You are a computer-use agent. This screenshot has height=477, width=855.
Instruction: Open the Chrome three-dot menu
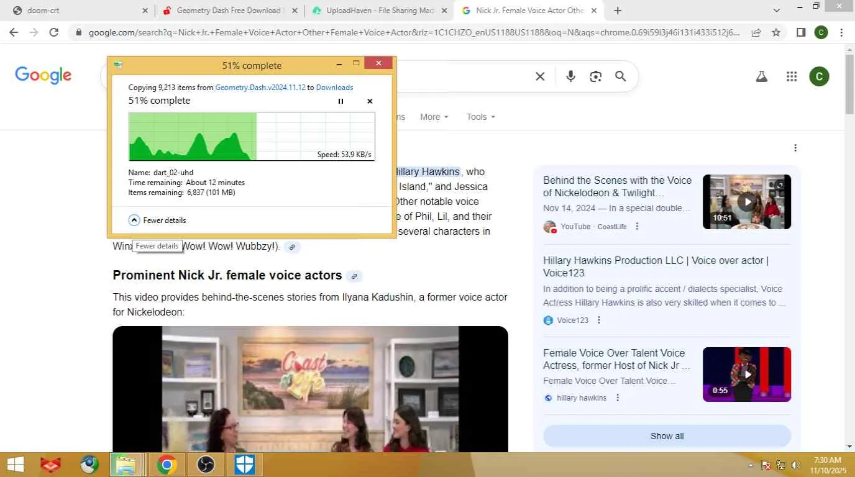841,32
